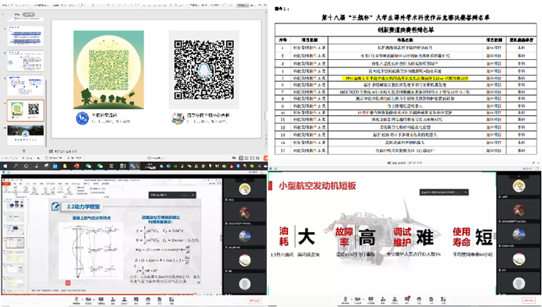Click the table header '创新赛道决赛答辩名单'
The width and height of the screenshot is (542, 307).
coord(406,30)
